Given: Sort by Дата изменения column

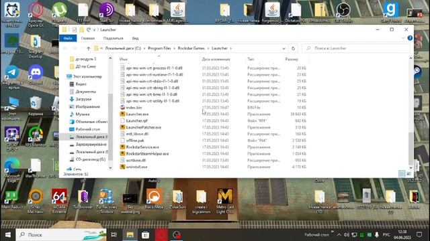Looking at the screenshot, I should pyautogui.click(x=216, y=59).
